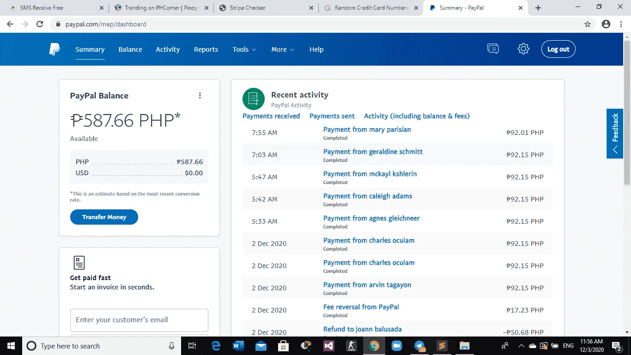The width and height of the screenshot is (631, 355).
Task: Open the Payments received link
Action: point(271,116)
